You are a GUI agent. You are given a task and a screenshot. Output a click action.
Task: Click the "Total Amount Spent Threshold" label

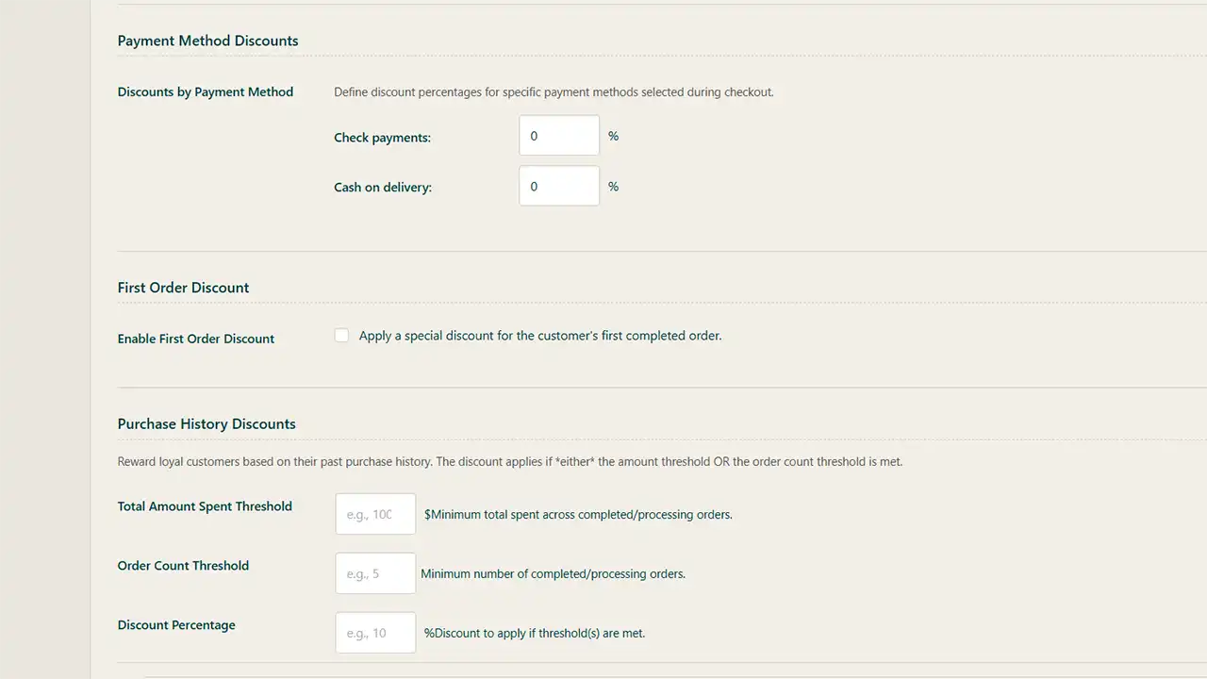pyautogui.click(x=205, y=506)
